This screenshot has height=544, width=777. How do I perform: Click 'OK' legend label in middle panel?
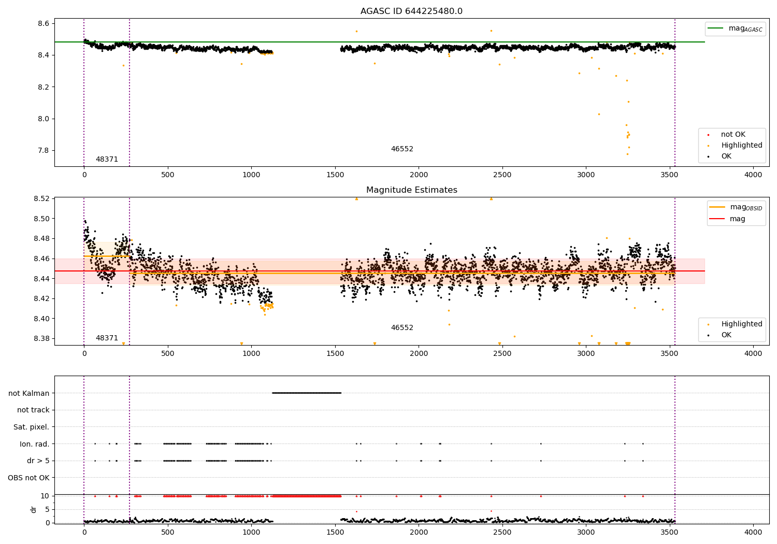point(726,335)
